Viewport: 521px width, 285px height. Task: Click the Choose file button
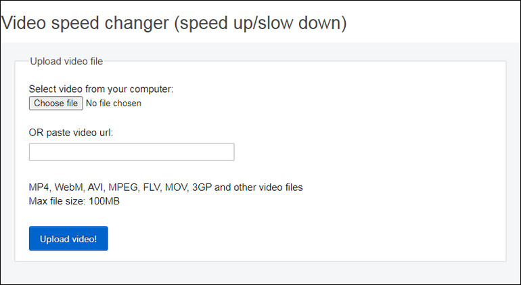click(x=55, y=103)
